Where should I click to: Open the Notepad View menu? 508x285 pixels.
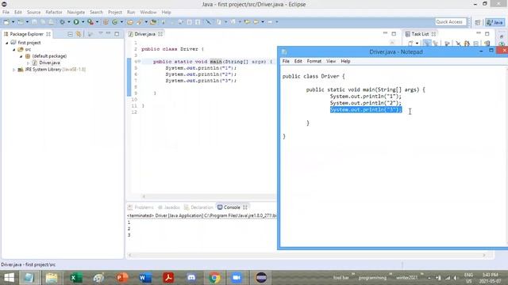331,61
